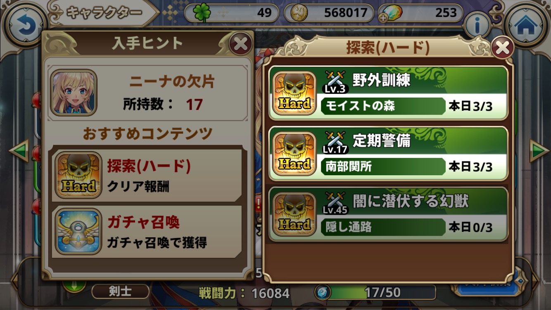The image size is (551, 310).
Task: Open the ガチャ召喚 recommended content entry
Action: [147, 231]
